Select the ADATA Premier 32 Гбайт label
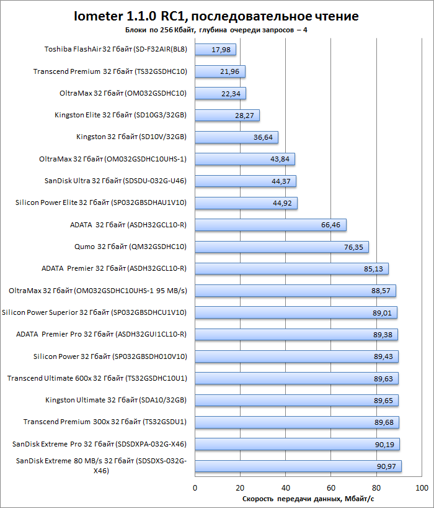The height and width of the screenshot is (508, 434). pos(114,268)
